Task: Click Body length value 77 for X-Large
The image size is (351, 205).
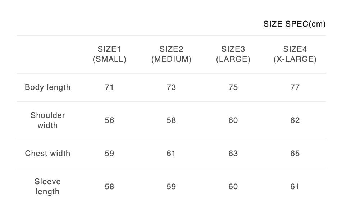Action: [x=295, y=87]
